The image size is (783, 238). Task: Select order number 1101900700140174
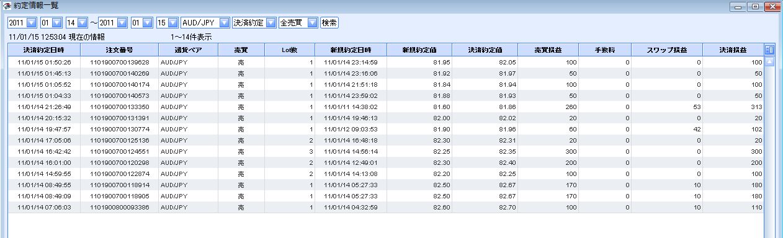tap(120, 85)
